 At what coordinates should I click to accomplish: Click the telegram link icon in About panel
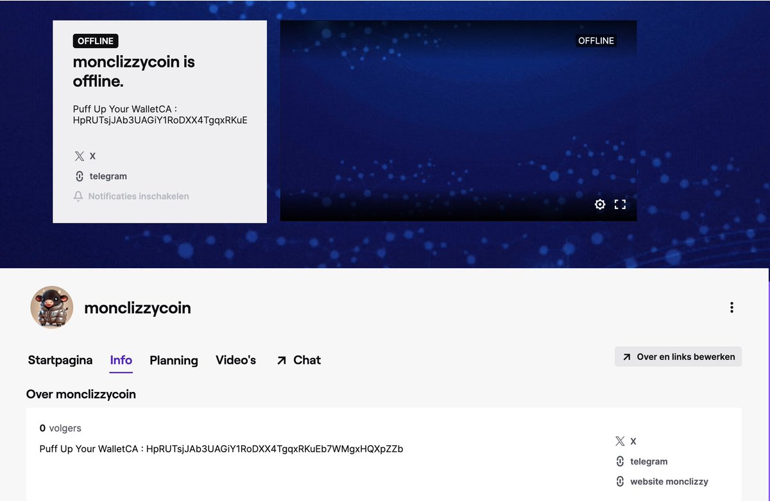tap(620, 461)
